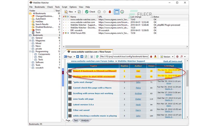Click the browser pane vertical scrollbar thumb

click(187, 78)
